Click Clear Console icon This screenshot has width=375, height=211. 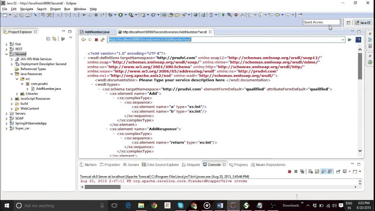pyautogui.click(x=311, y=171)
